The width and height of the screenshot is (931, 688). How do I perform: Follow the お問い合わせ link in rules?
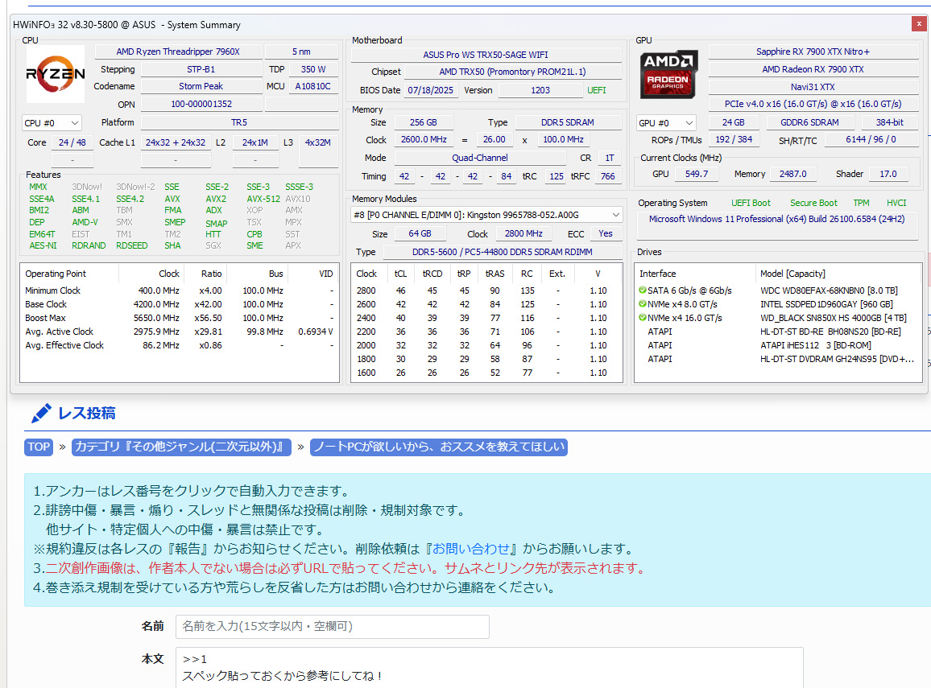tap(472, 549)
